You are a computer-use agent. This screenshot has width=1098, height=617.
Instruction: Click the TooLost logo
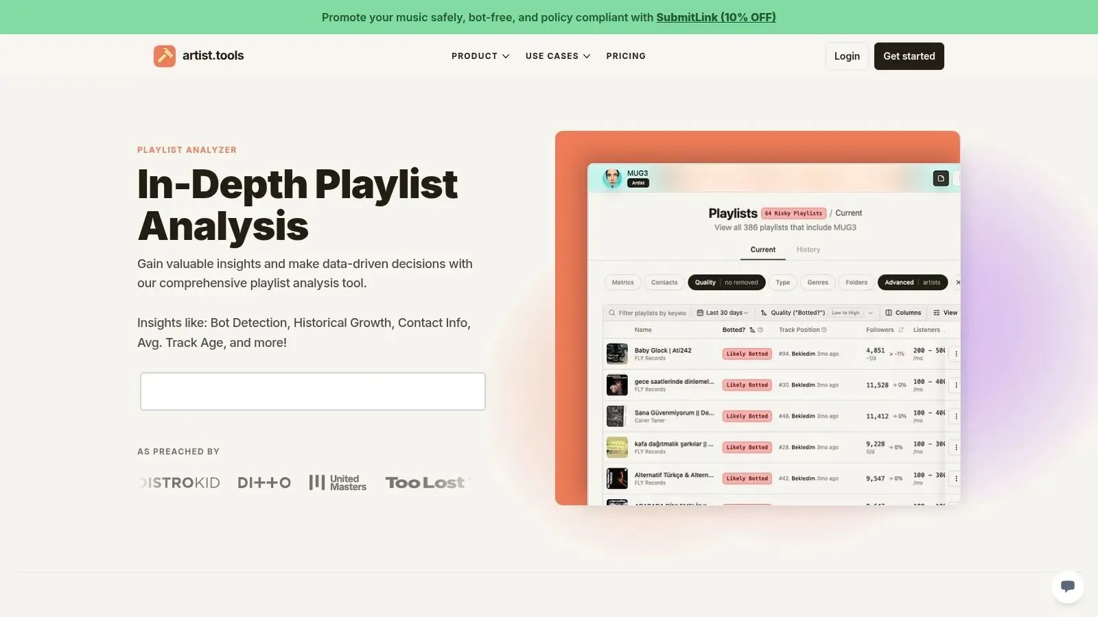[425, 483]
